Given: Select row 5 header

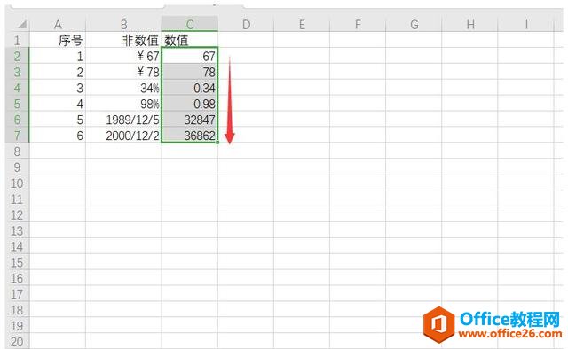Looking at the screenshot, I should tap(17, 104).
